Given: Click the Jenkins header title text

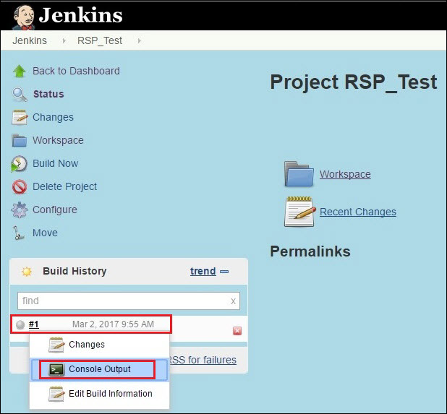Looking at the screenshot, I should (x=81, y=15).
